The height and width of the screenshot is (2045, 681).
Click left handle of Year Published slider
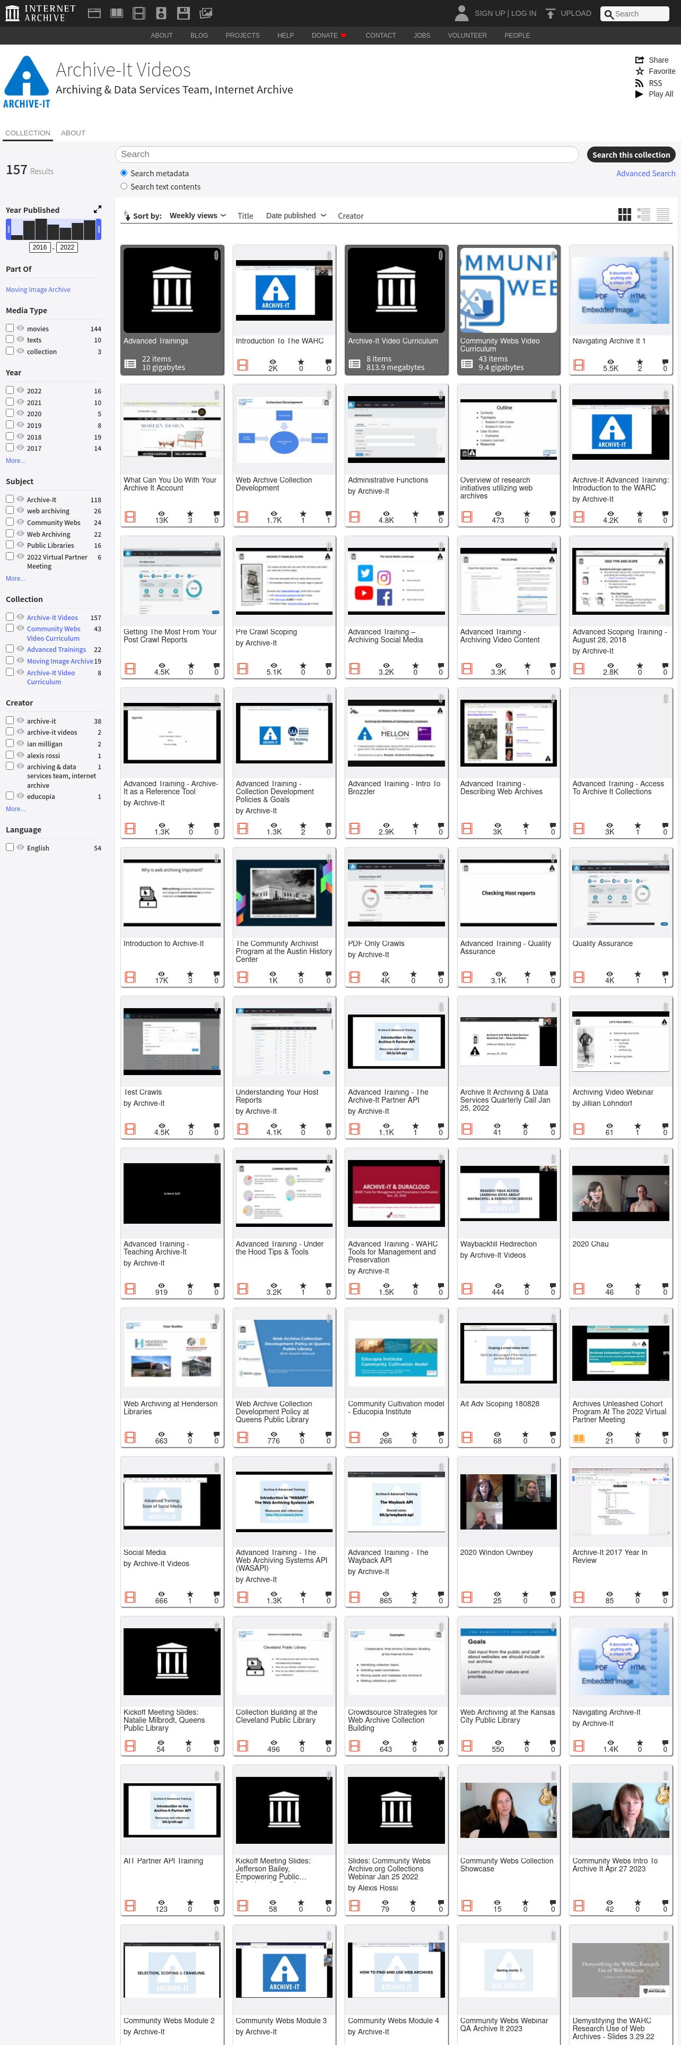[8, 229]
